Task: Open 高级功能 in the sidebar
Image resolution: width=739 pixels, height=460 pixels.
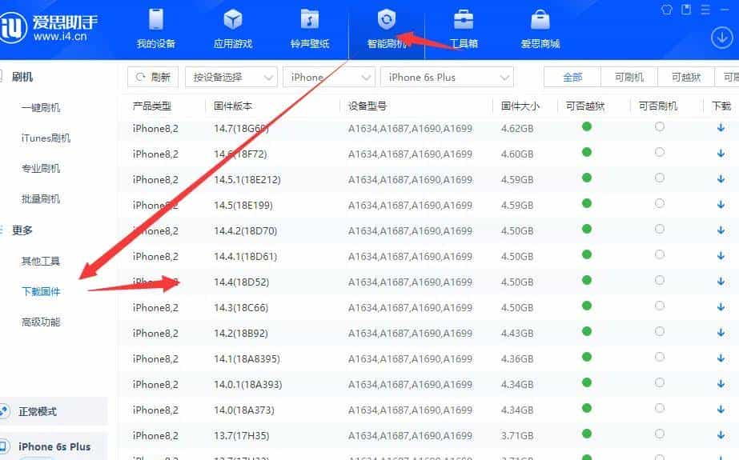Action: [x=41, y=322]
